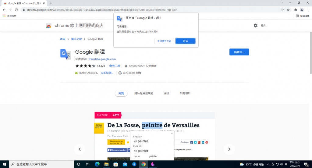
Task: Show previous screenshot with left arrow
Action: [x=80, y=149]
